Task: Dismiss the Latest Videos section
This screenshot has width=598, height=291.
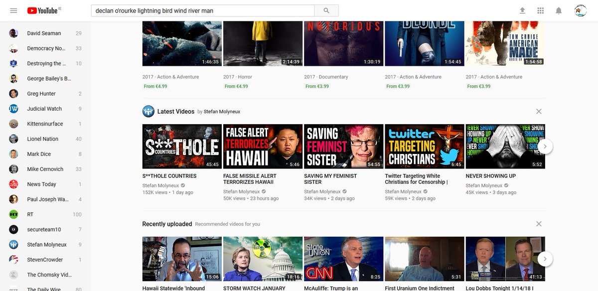Action: (x=539, y=112)
